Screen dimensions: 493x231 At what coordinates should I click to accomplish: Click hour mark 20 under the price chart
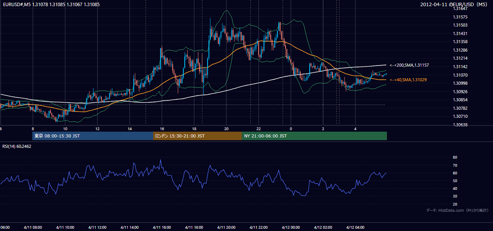(x=226, y=129)
